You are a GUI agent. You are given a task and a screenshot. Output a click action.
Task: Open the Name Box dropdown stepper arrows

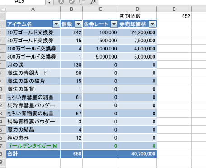click(x=49, y=2)
